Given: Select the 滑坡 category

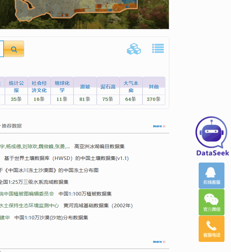Looking at the screenshot, I should [85, 87].
